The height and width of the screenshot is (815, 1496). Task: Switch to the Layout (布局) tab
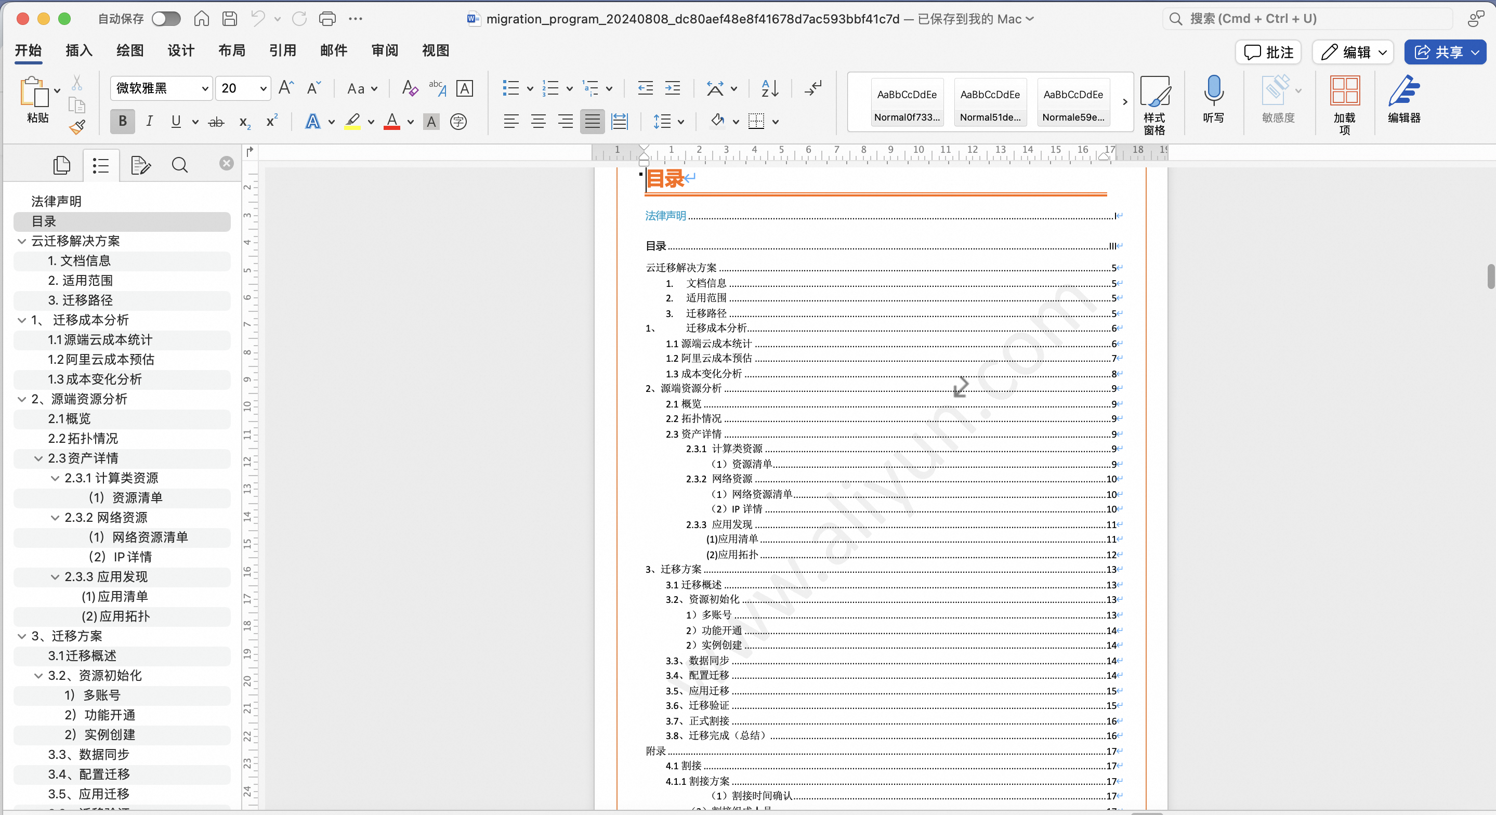232,50
